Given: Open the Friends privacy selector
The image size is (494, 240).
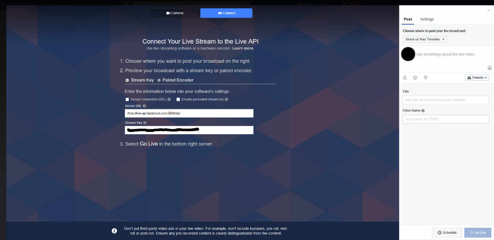Looking at the screenshot, I should pyautogui.click(x=477, y=77).
